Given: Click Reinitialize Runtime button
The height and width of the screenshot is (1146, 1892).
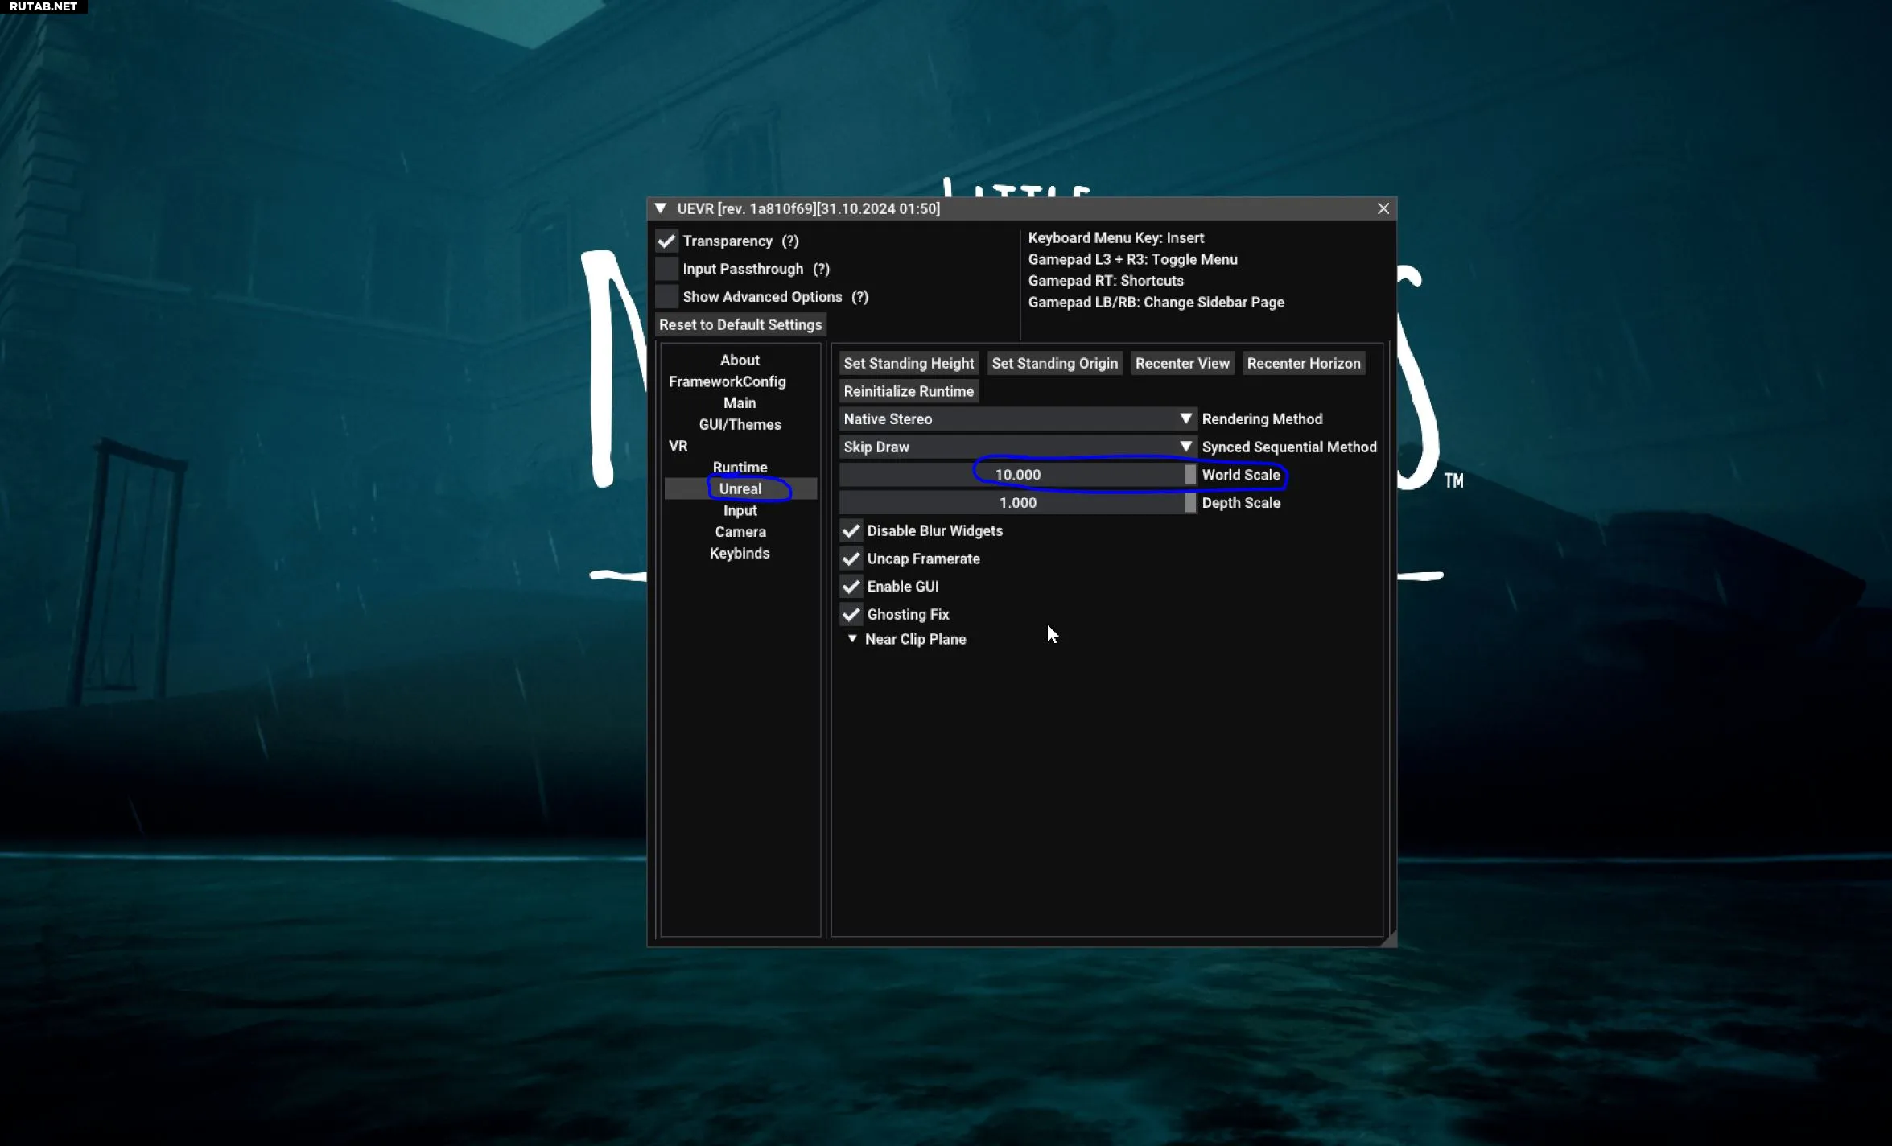Looking at the screenshot, I should point(908,391).
